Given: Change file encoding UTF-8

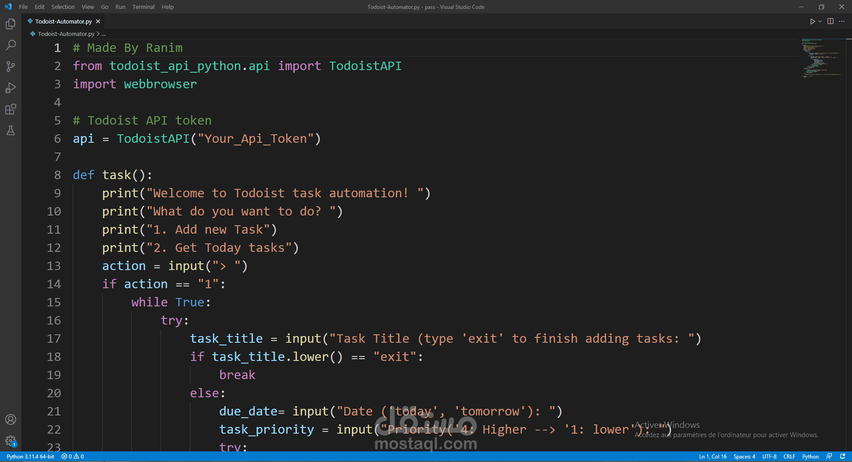Looking at the screenshot, I should pyautogui.click(x=769, y=457).
